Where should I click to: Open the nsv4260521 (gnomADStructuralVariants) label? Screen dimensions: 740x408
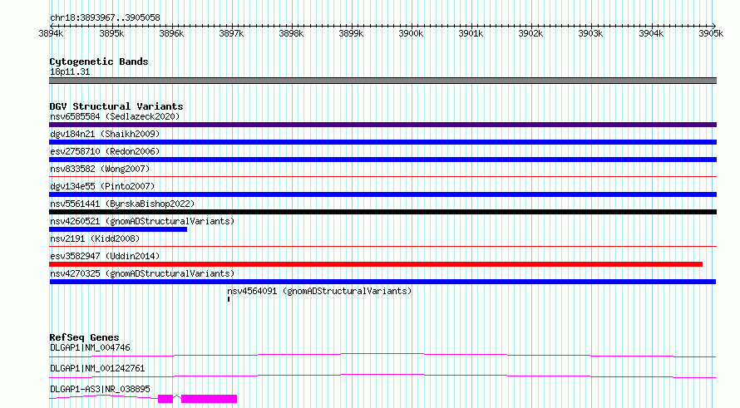pos(142,221)
